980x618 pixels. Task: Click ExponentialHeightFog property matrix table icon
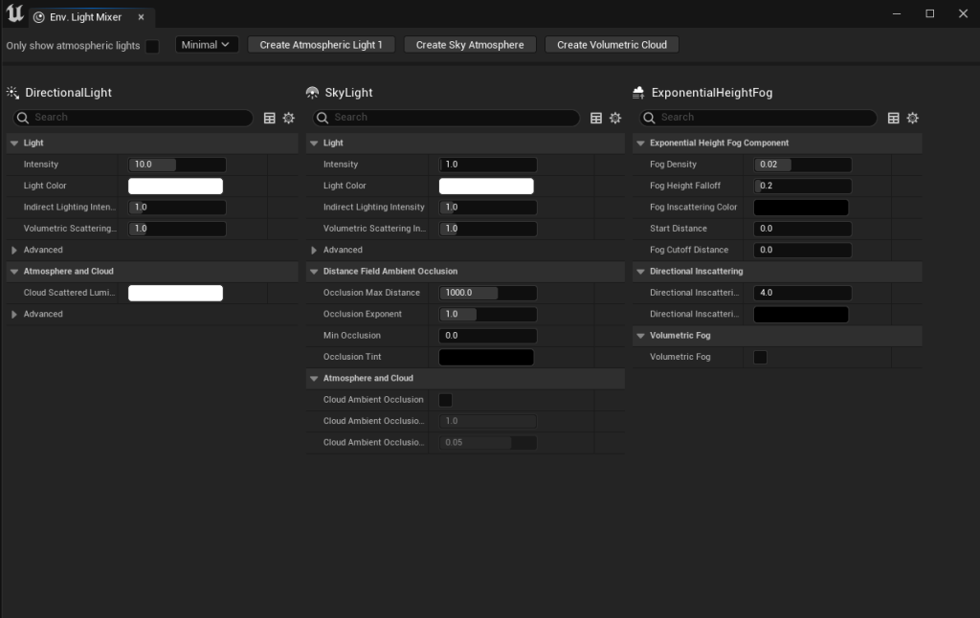[x=894, y=118]
